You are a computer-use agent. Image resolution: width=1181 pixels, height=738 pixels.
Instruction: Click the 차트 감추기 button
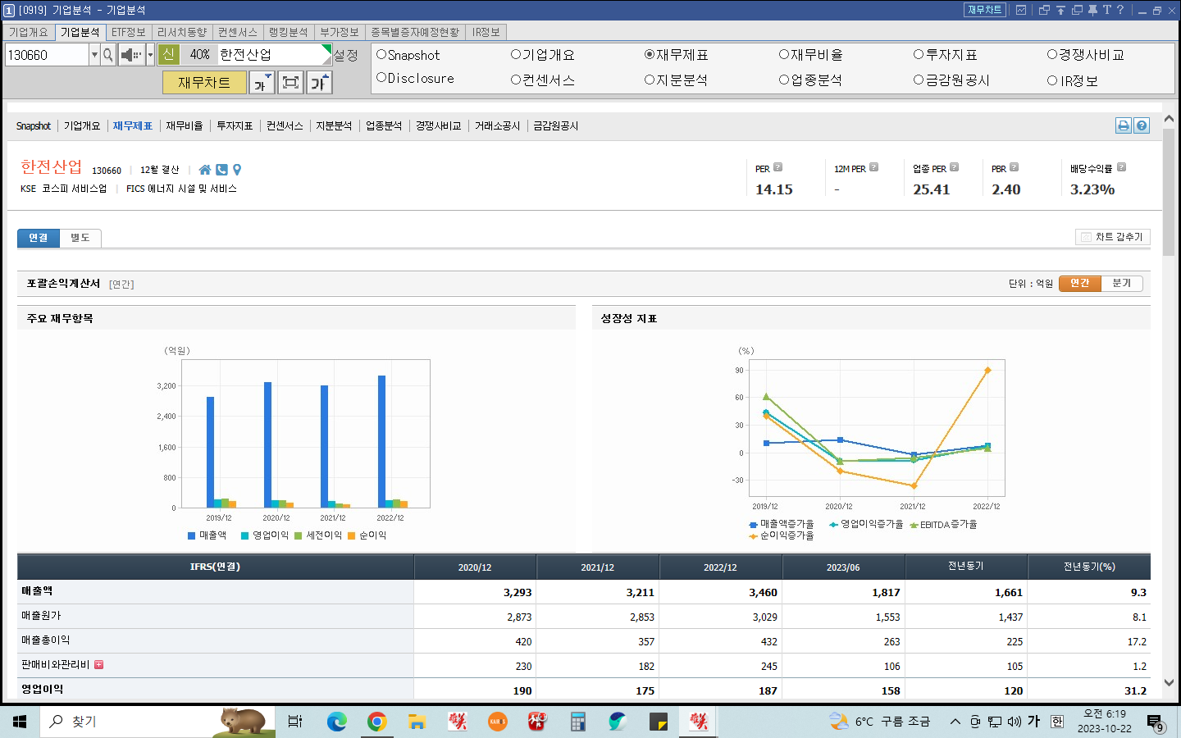pyautogui.click(x=1113, y=237)
